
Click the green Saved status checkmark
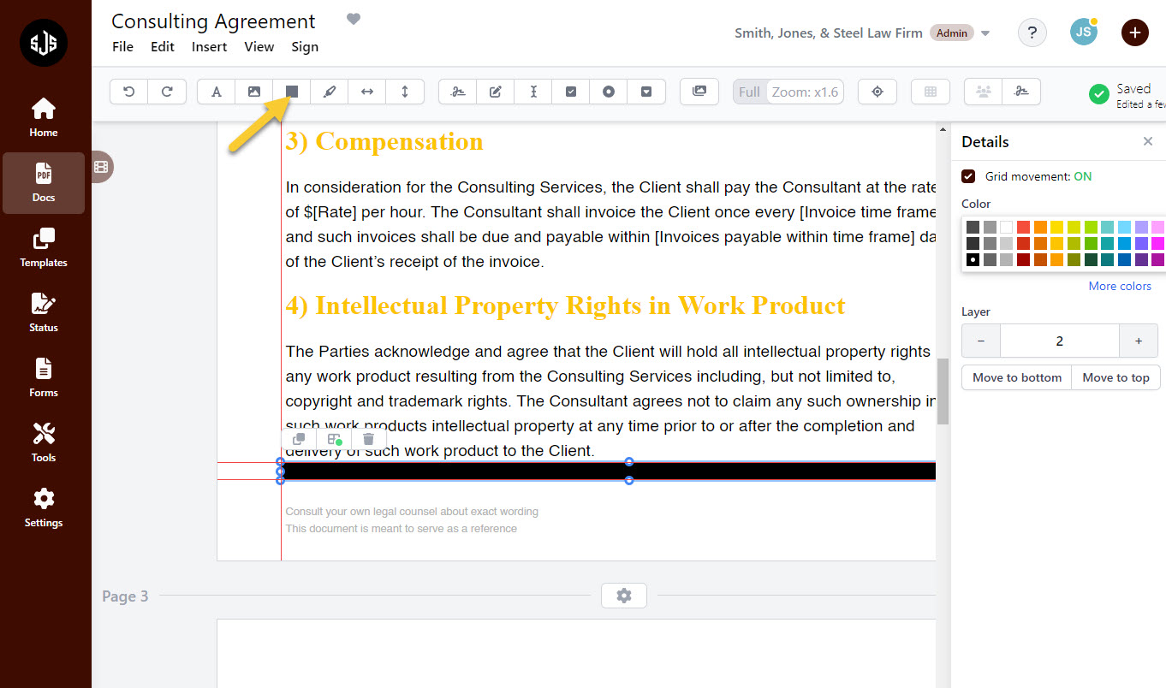[1099, 94]
